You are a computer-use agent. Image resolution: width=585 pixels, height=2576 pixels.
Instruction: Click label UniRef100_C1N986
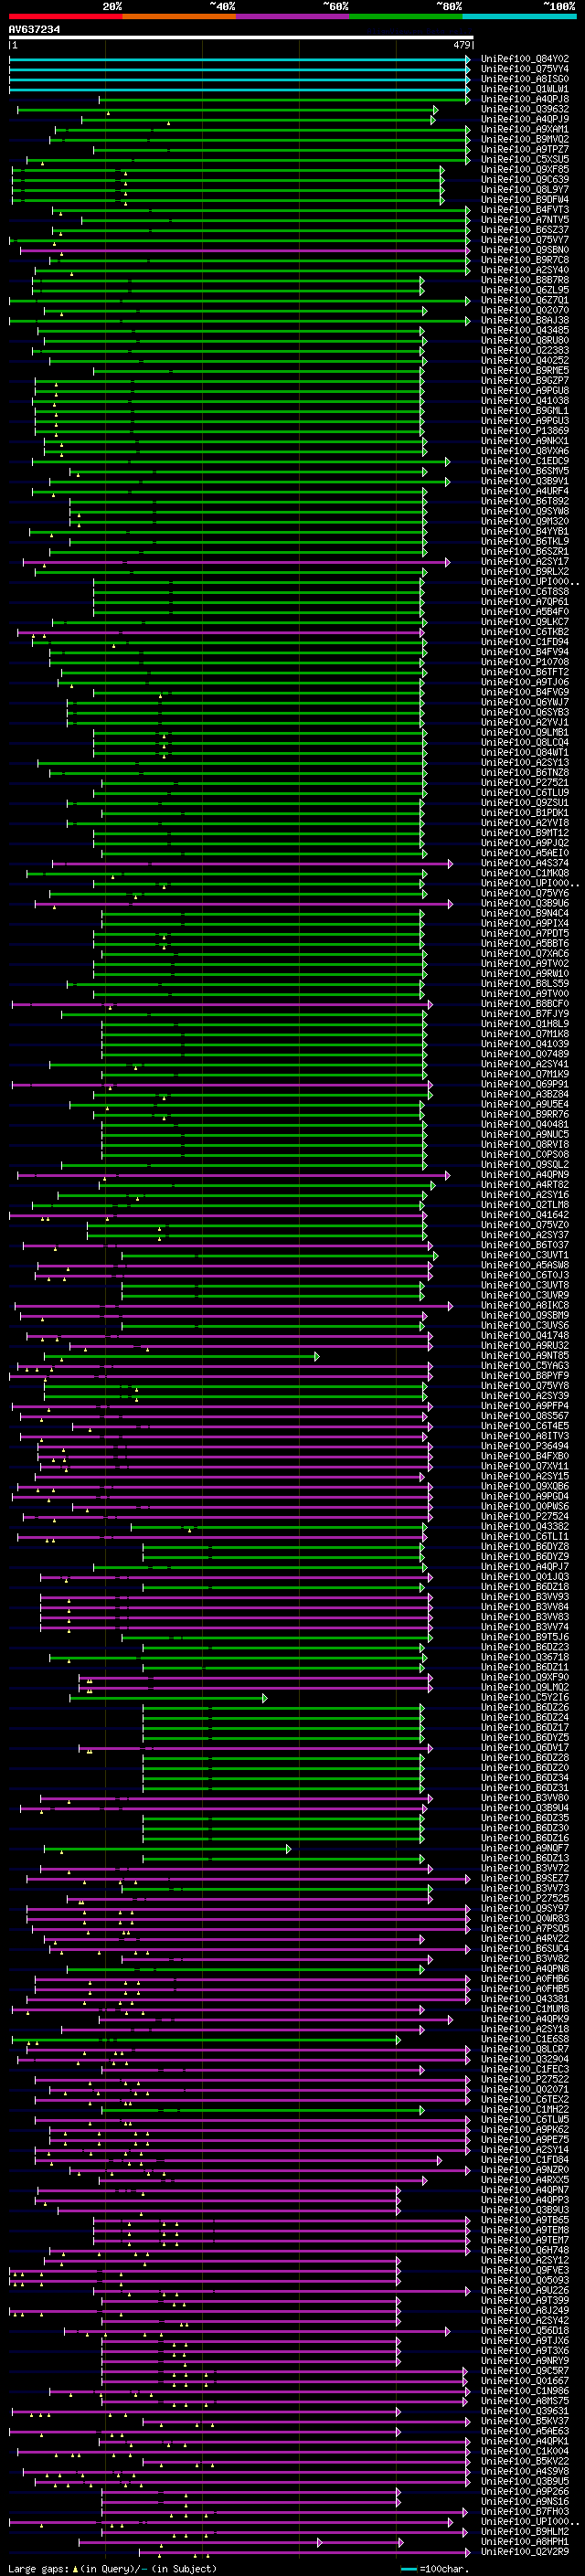tap(525, 2391)
